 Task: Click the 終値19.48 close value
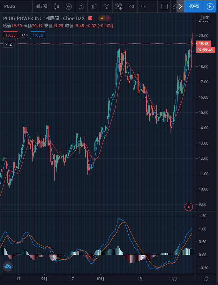coord(75,26)
